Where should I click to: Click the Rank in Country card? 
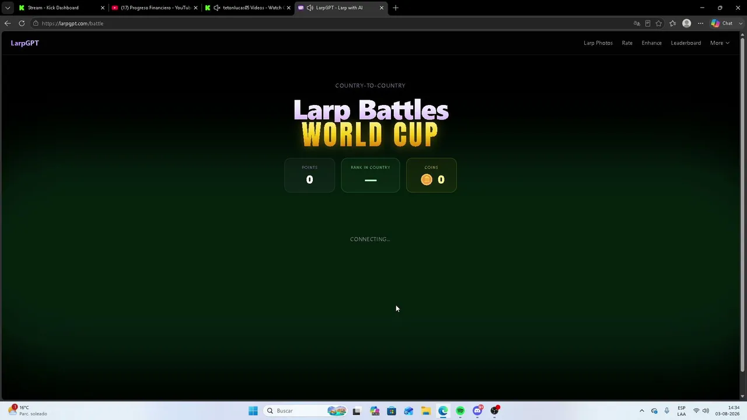click(x=370, y=175)
